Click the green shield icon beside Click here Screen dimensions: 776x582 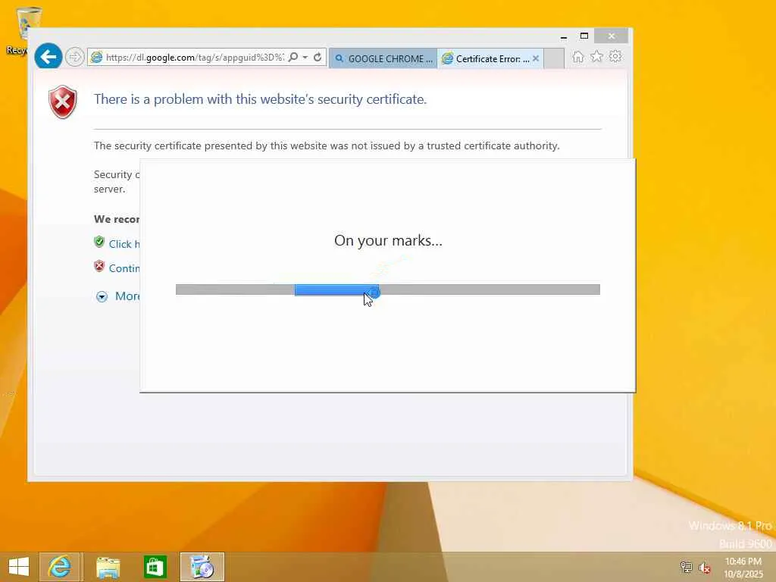(99, 242)
